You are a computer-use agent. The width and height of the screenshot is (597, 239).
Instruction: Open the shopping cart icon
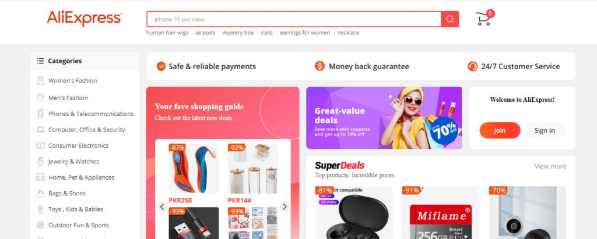pyautogui.click(x=484, y=18)
